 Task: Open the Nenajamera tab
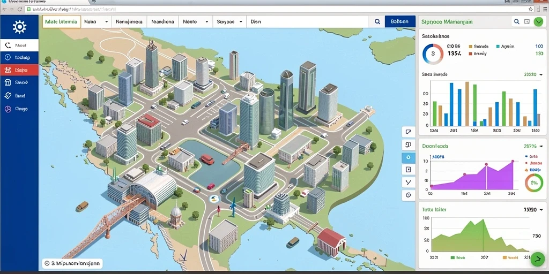coord(129,21)
